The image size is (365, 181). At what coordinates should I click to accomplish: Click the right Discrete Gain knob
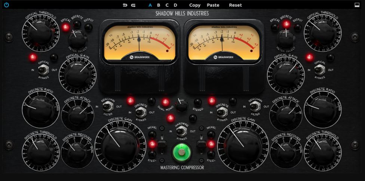click(243, 146)
